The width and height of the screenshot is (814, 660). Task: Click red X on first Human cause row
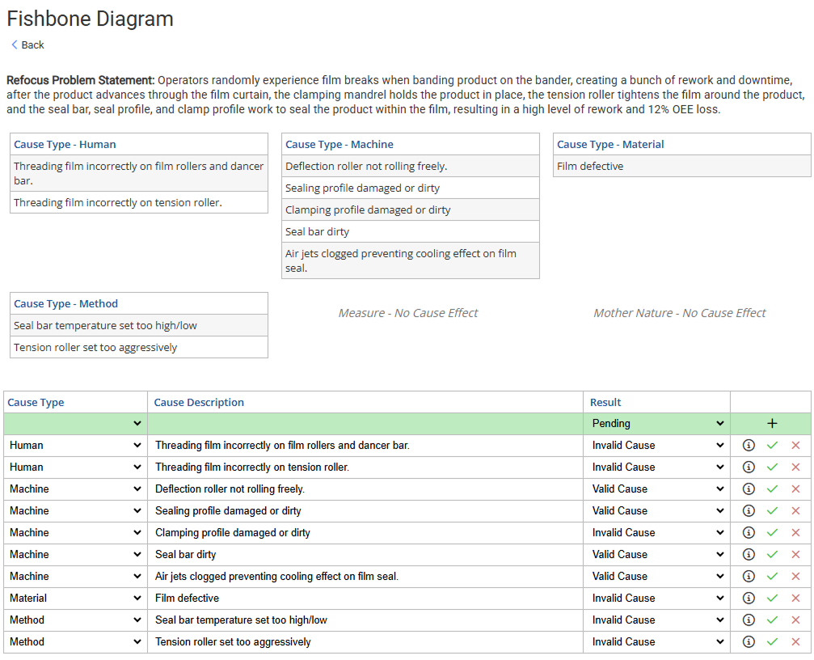click(795, 446)
